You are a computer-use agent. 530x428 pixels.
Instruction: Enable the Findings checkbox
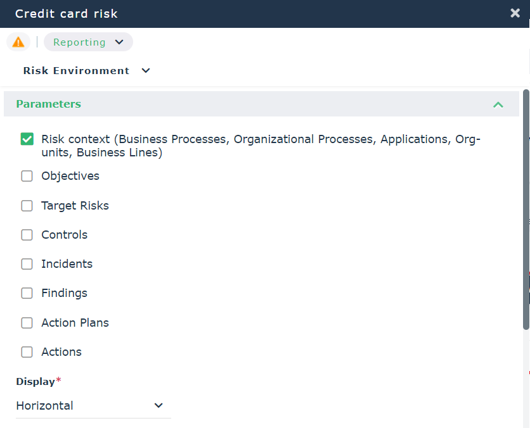(27, 293)
